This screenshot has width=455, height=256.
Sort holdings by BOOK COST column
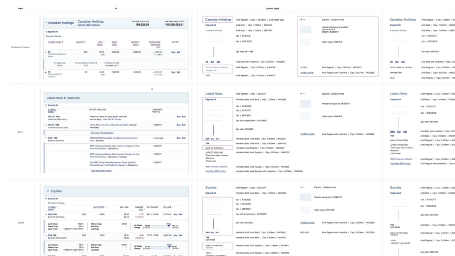point(114,43)
